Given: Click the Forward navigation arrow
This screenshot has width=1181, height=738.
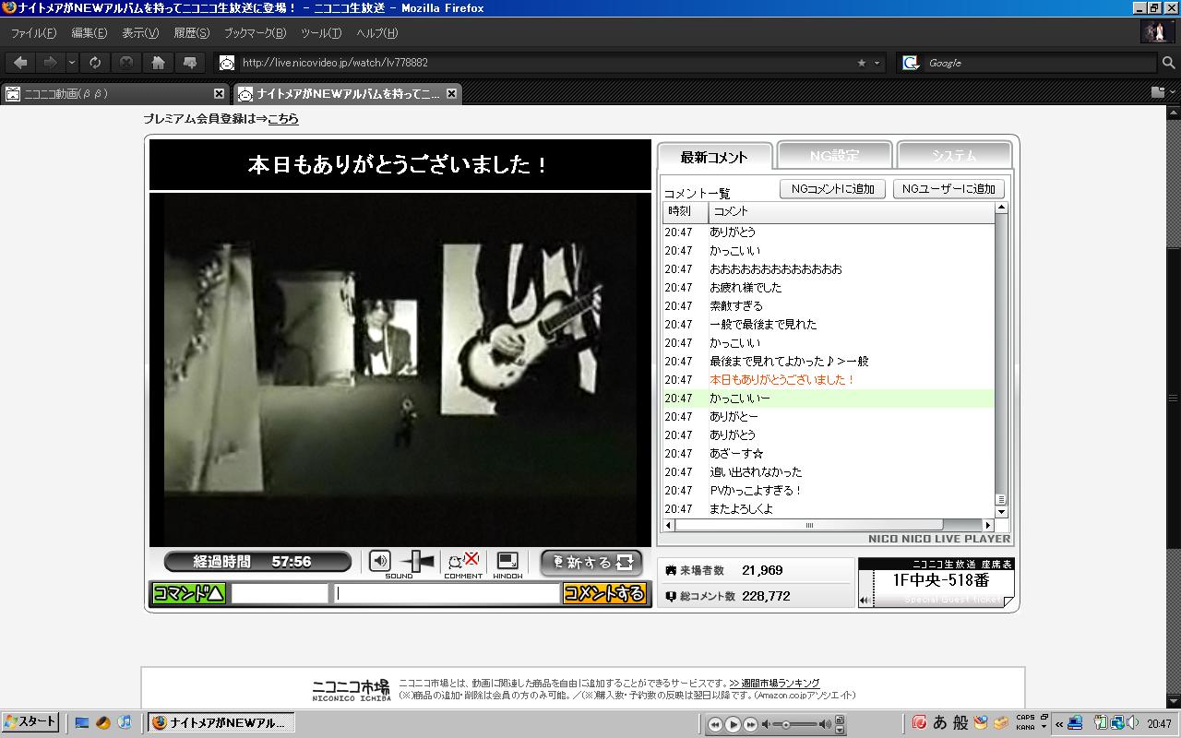Looking at the screenshot, I should click(x=50, y=63).
